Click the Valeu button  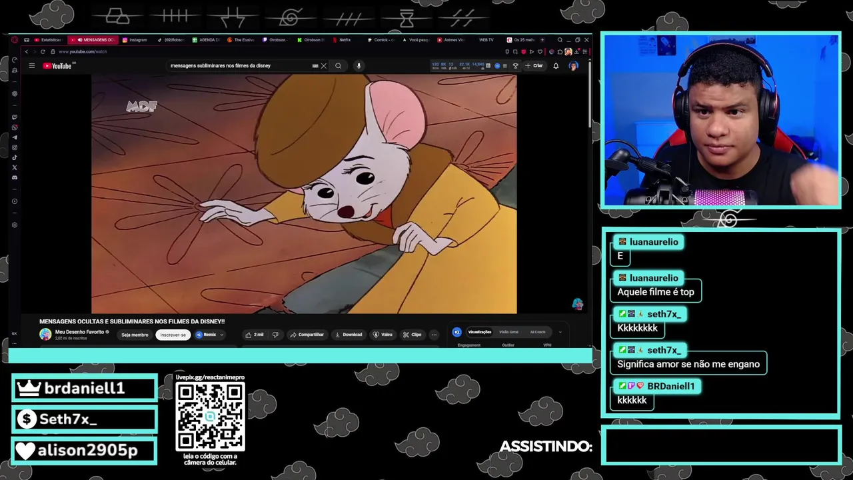[x=383, y=335]
